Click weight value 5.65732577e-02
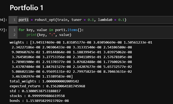 pyautogui.click(x=118, y=67)
